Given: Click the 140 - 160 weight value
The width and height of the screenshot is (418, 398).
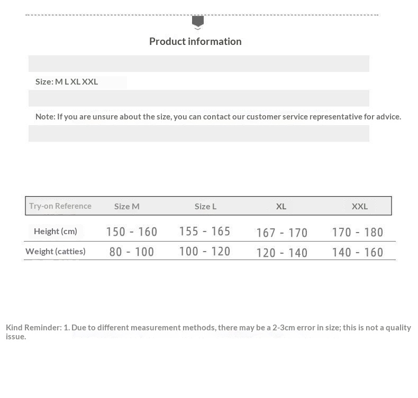Looking at the screenshot, I should click(357, 253).
